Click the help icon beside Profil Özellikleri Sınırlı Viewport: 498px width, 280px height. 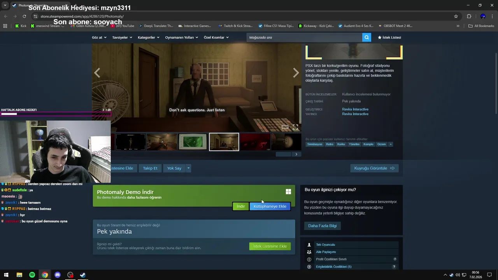pos(395,259)
